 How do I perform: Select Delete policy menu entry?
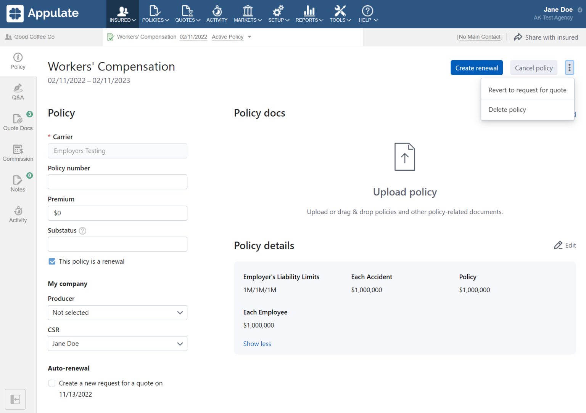tap(527, 110)
